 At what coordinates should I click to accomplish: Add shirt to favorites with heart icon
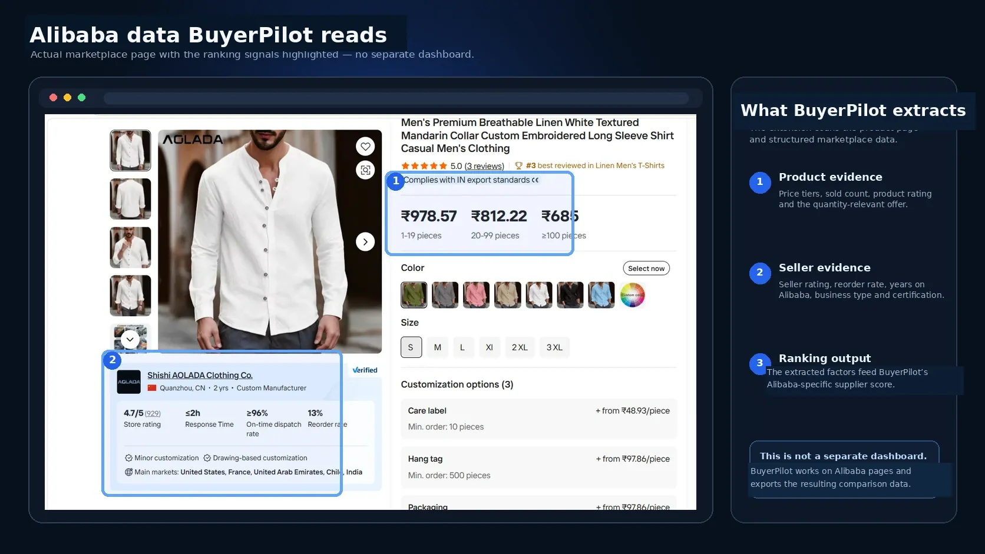pos(365,147)
